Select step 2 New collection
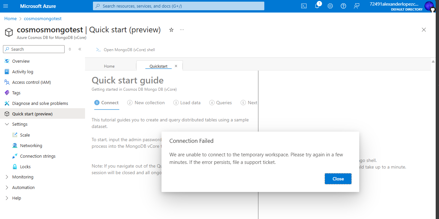Image resolution: width=439 pixels, height=219 pixels. [x=146, y=103]
